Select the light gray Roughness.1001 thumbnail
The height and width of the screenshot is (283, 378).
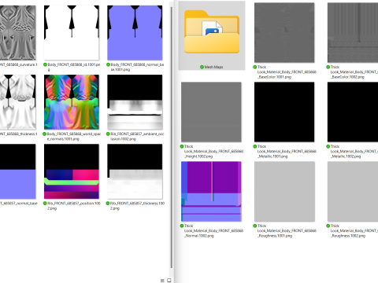point(284,192)
